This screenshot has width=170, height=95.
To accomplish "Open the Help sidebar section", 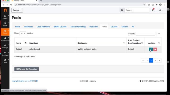I will click(x=5, y=61).
